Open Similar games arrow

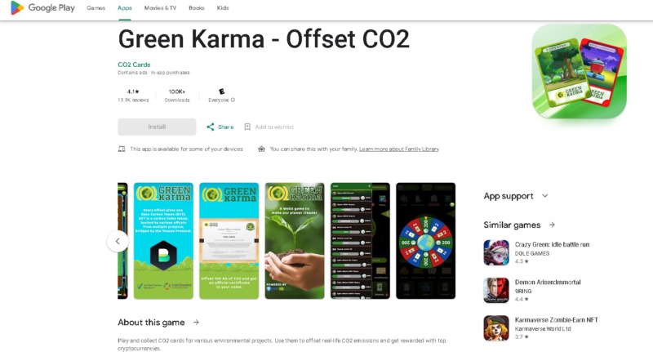(552, 225)
